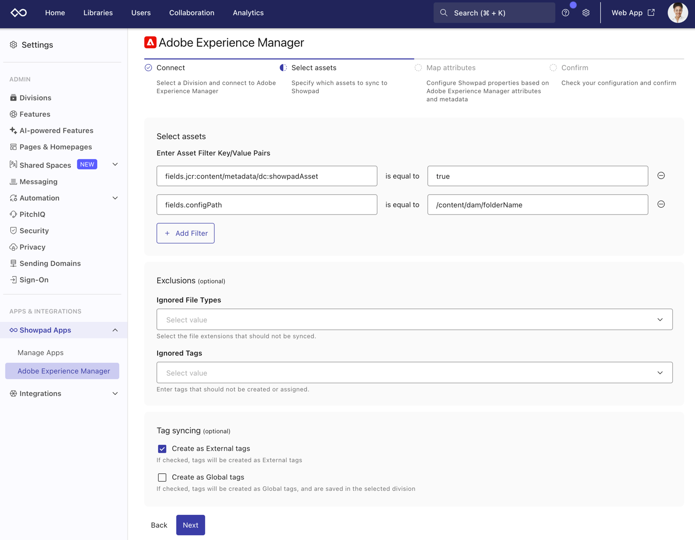Image resolution: width=695 pixels, height=540 pixels.
Task: Open Web App external link
Action: tap(633, 13)
